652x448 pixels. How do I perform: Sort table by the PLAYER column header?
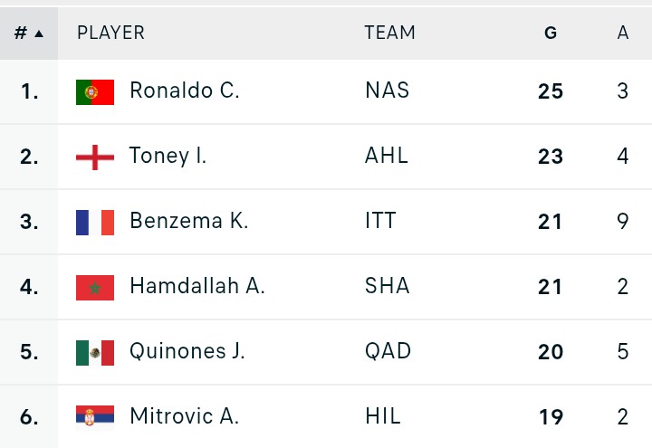click(110, 33)
